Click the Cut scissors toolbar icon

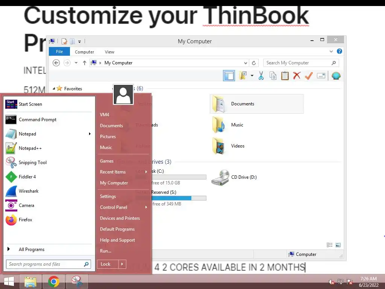(x=261, y=76)
